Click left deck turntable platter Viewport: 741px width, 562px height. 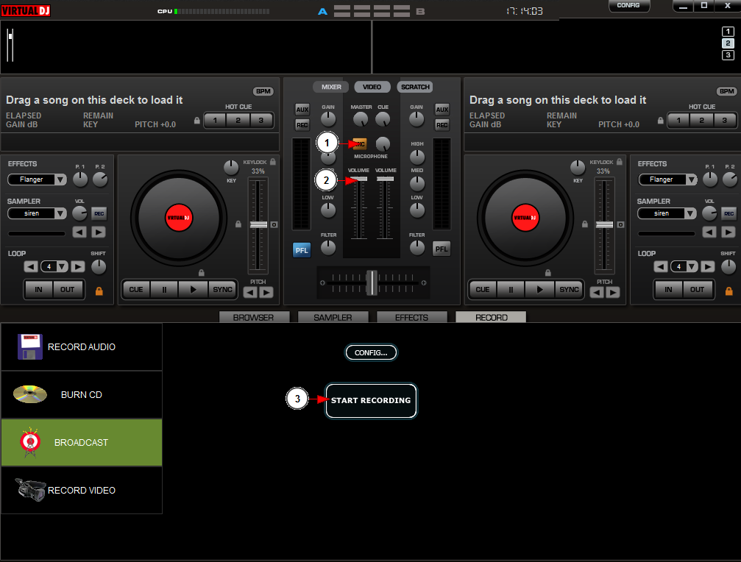pos(179,218)
